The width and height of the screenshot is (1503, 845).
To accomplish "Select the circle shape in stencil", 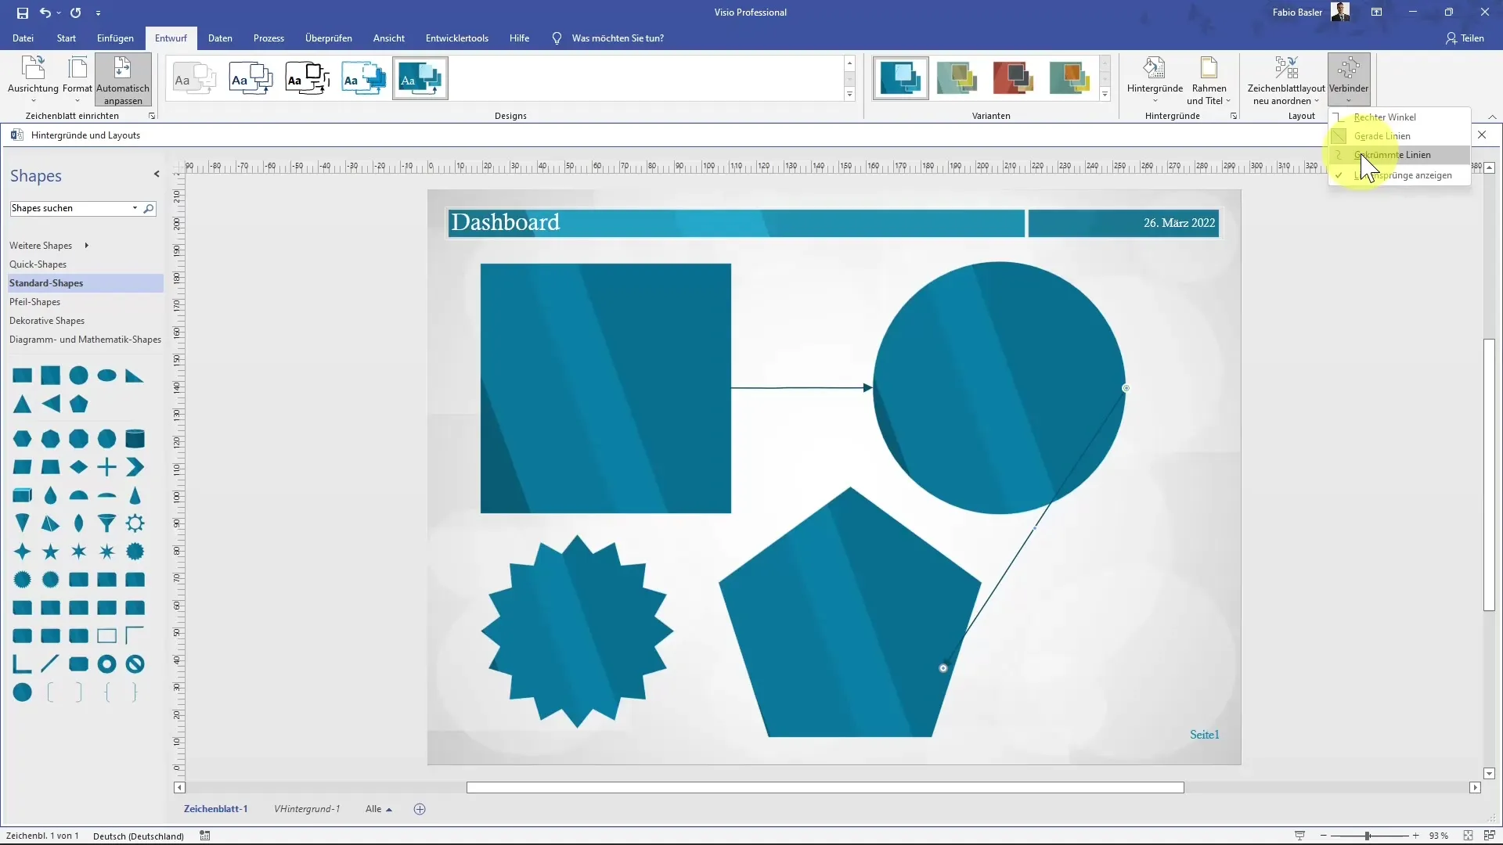I will click(79, 376).
